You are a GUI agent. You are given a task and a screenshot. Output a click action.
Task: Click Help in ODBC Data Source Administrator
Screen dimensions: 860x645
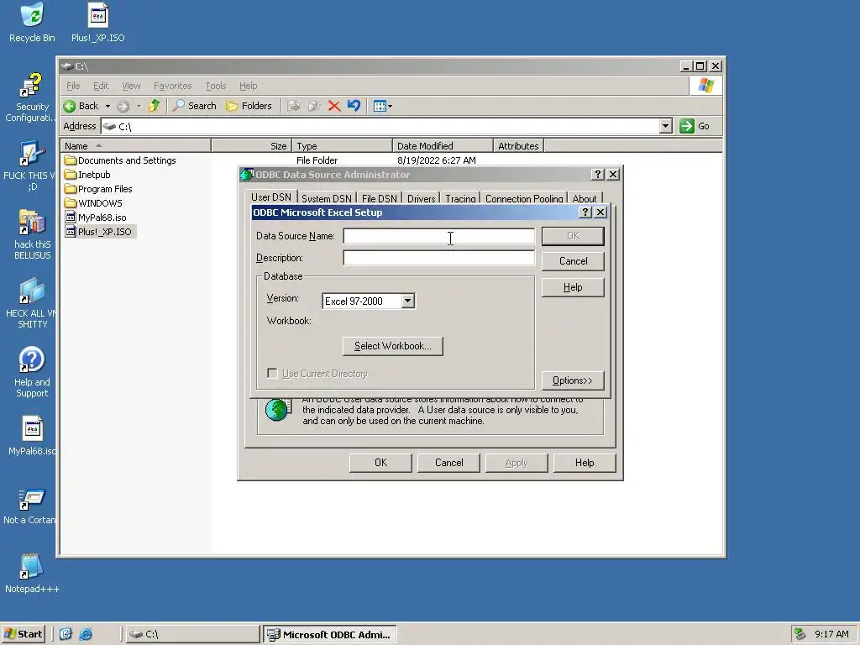(x=585, y=463)
